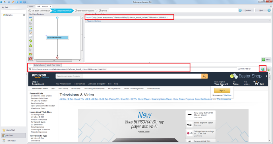273x144 pixels.
Task: Click the Easter Shop right chevron arrow
Action: [266, 76]
